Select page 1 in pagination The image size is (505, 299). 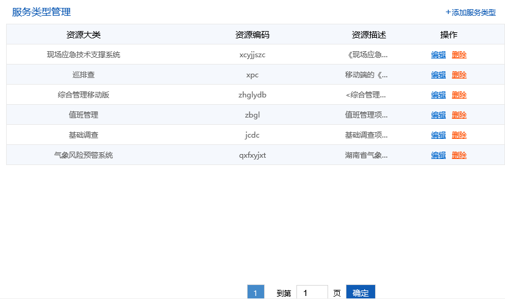click(x=256, y=292)
